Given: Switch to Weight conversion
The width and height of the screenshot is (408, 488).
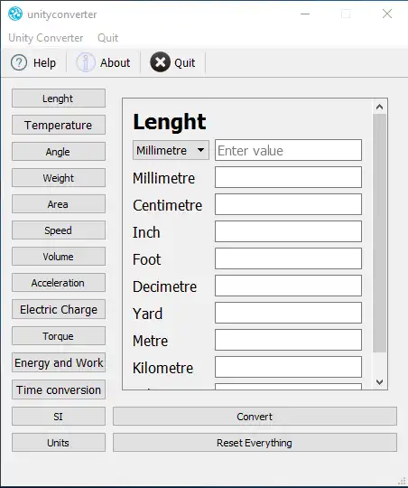Looking at the screenshot, I should (x=59, y=178).
